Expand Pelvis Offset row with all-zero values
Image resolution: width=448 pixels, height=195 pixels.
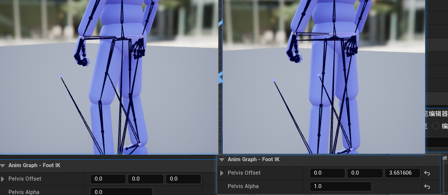tap(2, 179)
